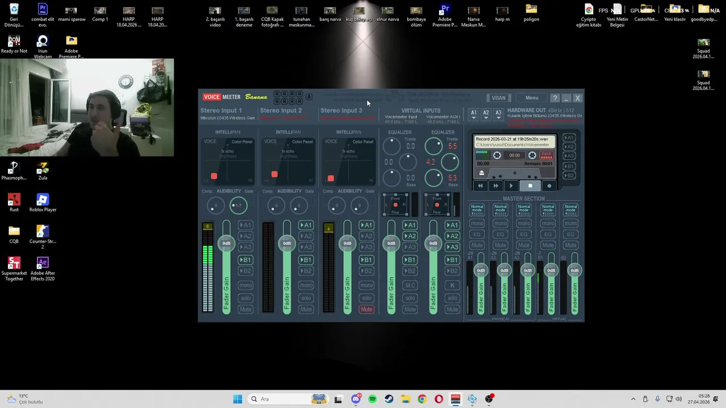Select A1 bus on the cassette recorder
The image size is (726, 408).
click(569, 138)
